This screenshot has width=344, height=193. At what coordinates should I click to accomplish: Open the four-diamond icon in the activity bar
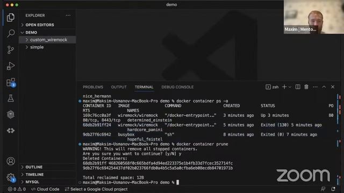click(x=11, y=131)
